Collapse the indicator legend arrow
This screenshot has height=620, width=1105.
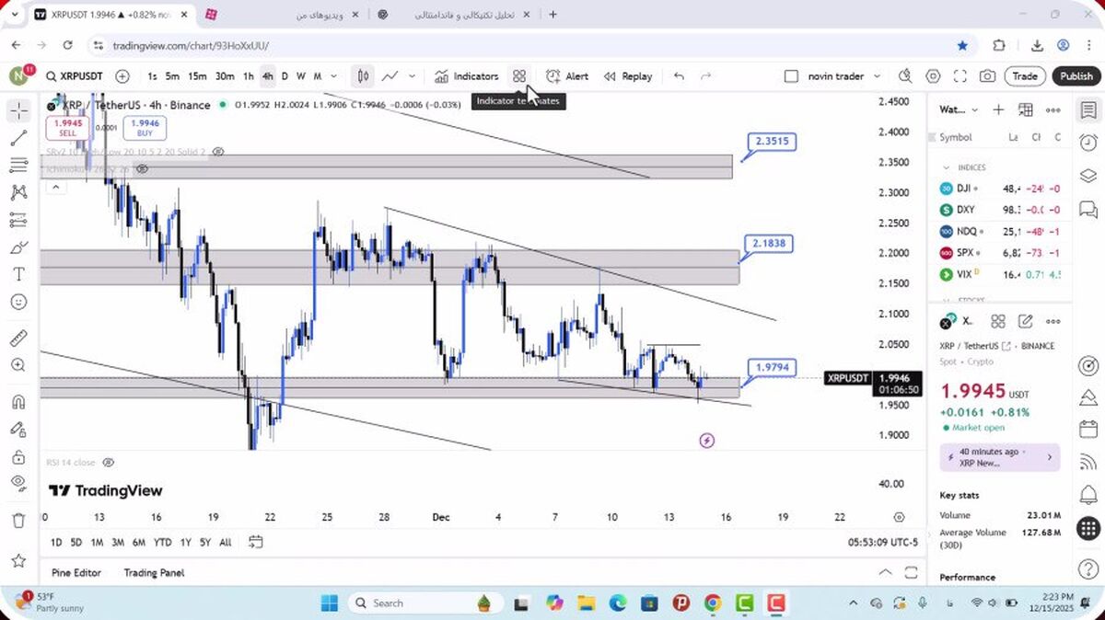[55, 187]
